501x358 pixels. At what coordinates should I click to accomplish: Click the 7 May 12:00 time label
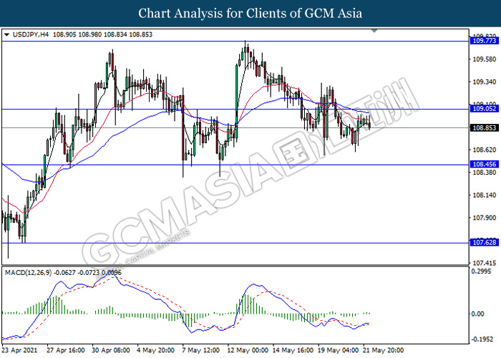pyautogui.click(x=200, y=350)
